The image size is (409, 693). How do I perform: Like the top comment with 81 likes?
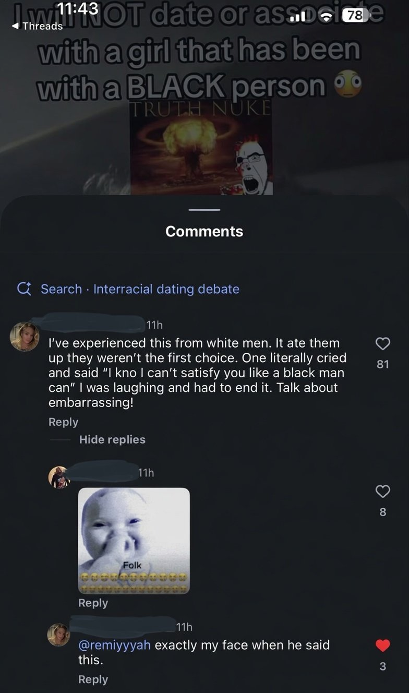coord(383,343)
